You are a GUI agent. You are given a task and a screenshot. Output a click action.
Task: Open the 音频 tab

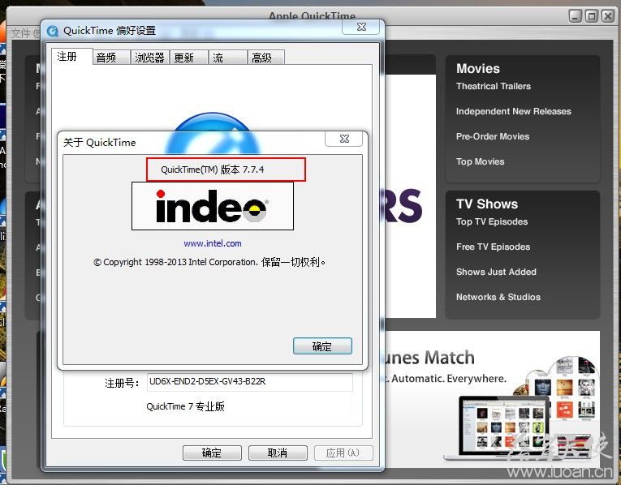pyautogui.click(x=111, y=58)
